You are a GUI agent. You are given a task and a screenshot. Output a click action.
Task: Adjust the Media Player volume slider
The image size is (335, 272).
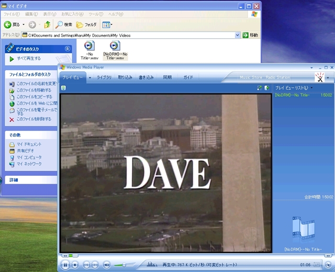(124, 265)
